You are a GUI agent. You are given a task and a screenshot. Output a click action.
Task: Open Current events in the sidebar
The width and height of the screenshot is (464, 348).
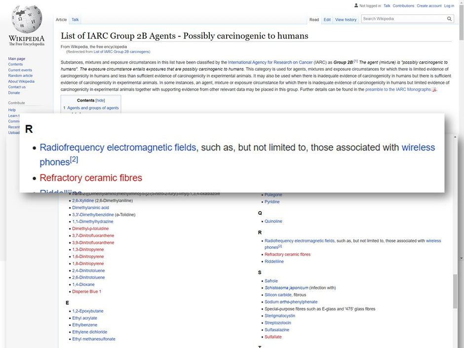tap(20, 70)
